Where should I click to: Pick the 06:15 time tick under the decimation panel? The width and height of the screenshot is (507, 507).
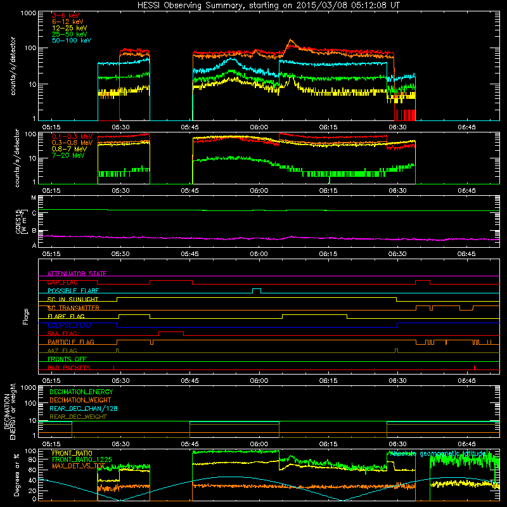328,444
